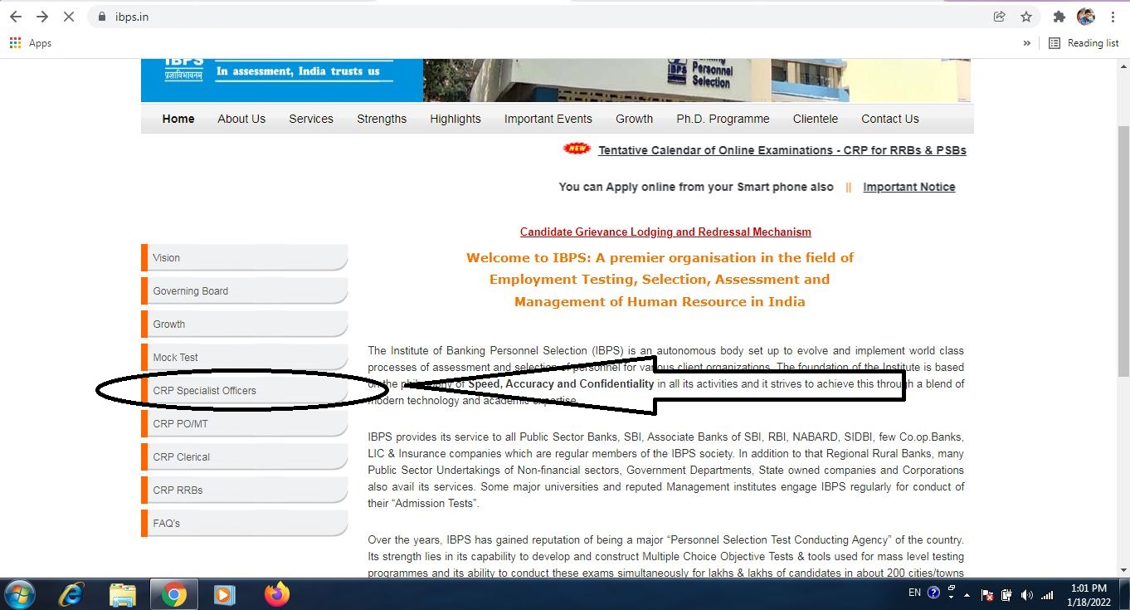Open CRP RRBs sidebar item
This screenshot has height=610, width=1130.
(x=244, y=490)
